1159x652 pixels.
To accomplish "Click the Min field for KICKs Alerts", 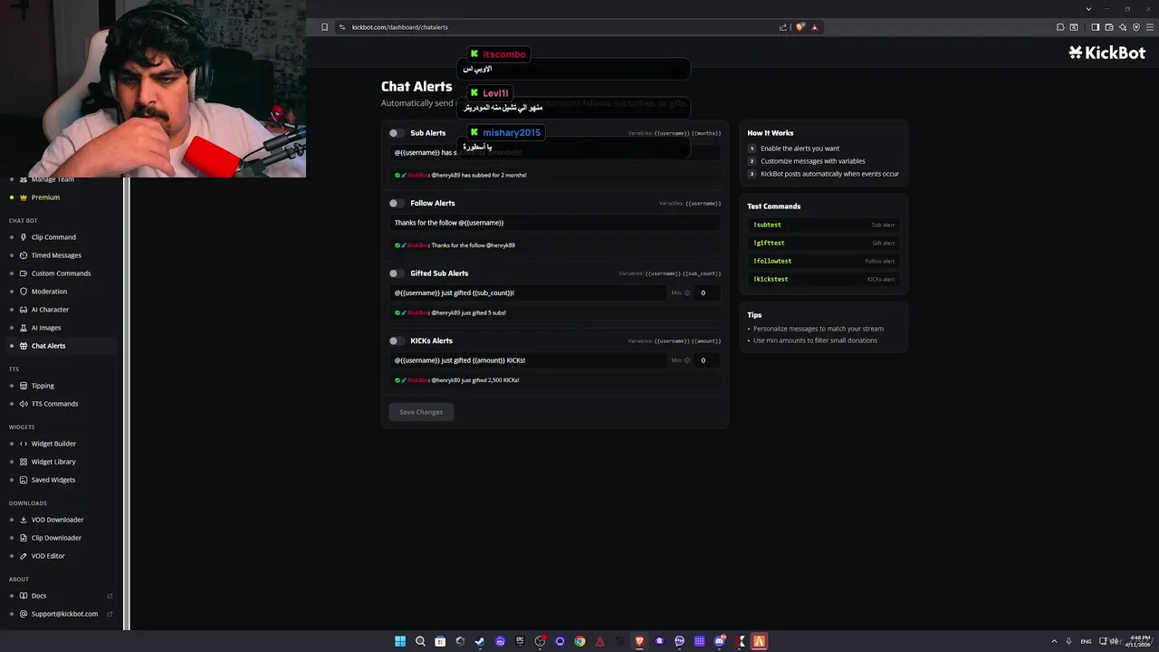I will tap(707, 360).
